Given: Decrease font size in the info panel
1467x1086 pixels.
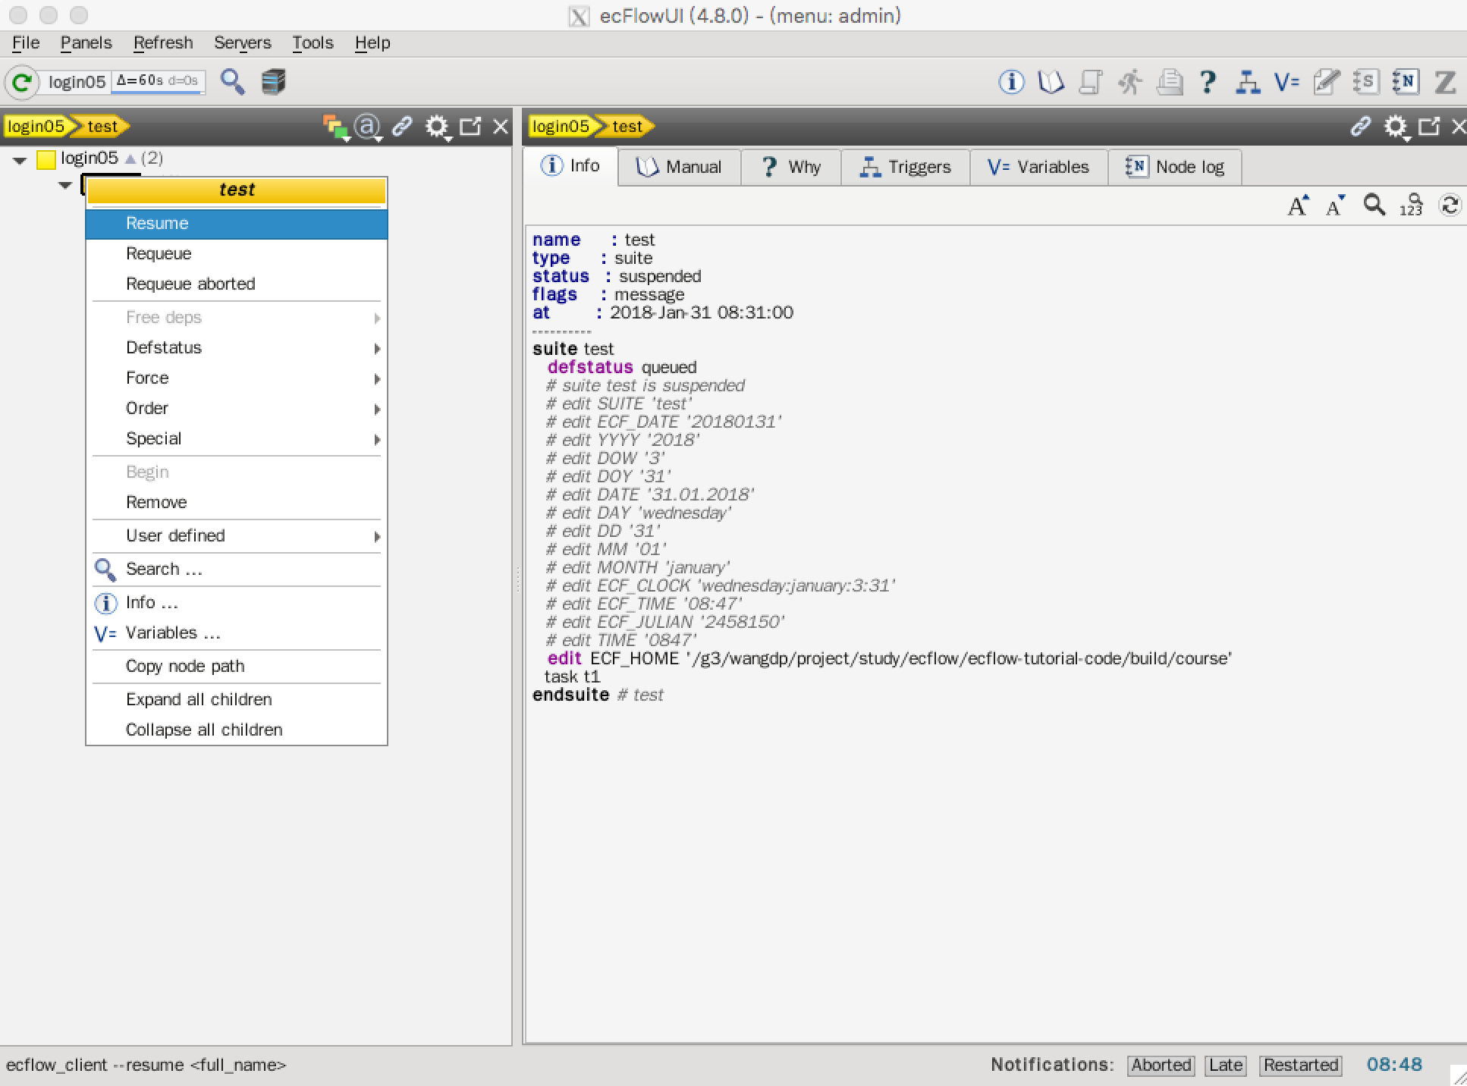Looking at the screenshot, I should click(x=1335, y=206).
